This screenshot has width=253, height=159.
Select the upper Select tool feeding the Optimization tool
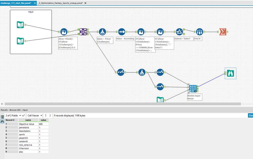tap(160, 72)
